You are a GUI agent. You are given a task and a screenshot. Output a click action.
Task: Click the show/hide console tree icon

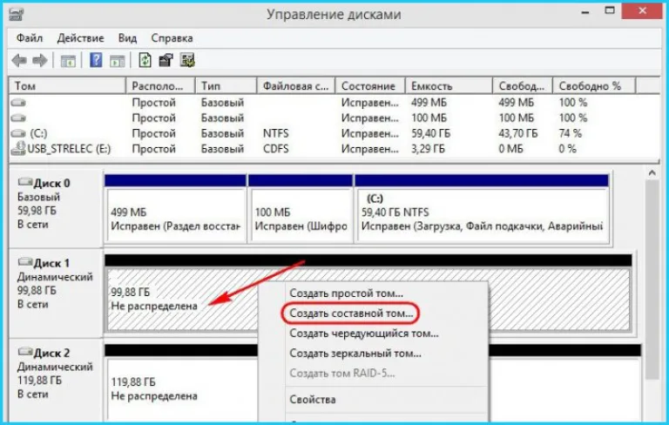(x=68, y=61)
